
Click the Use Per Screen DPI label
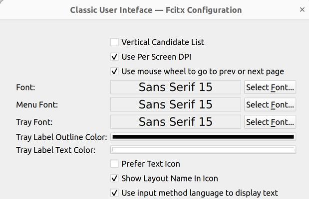click(156, 57)
